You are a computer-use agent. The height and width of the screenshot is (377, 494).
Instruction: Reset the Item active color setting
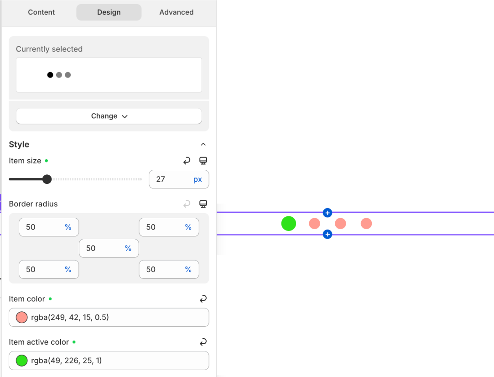pos(203,342)
